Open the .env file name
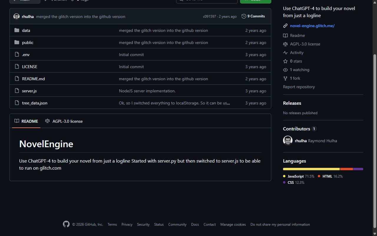The image size is (377, 236). (x=26, y=55)
